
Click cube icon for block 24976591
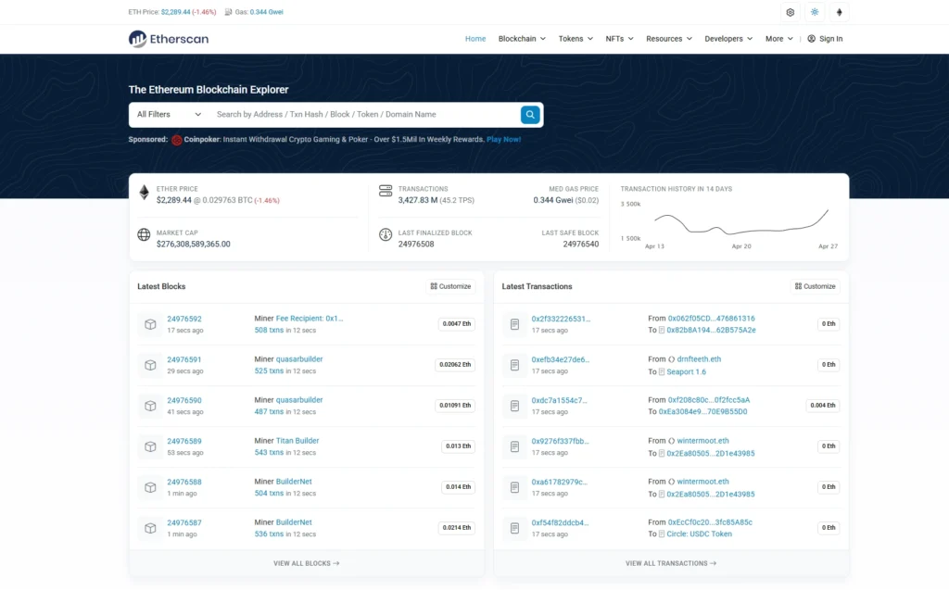pyautogui.click(x=150, y=365)
